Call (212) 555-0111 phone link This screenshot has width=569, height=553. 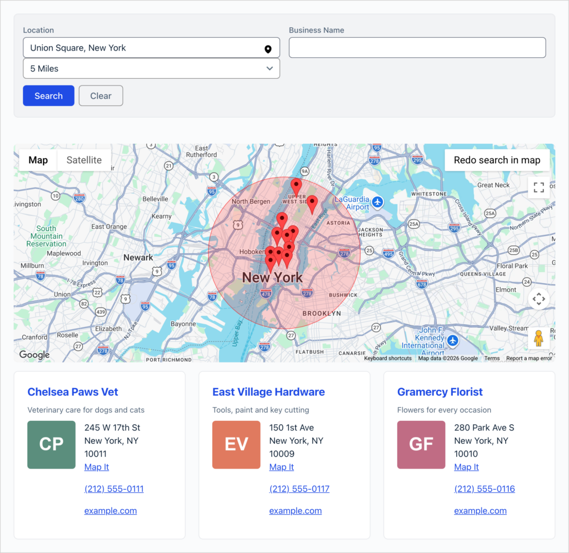click(114, 489)
